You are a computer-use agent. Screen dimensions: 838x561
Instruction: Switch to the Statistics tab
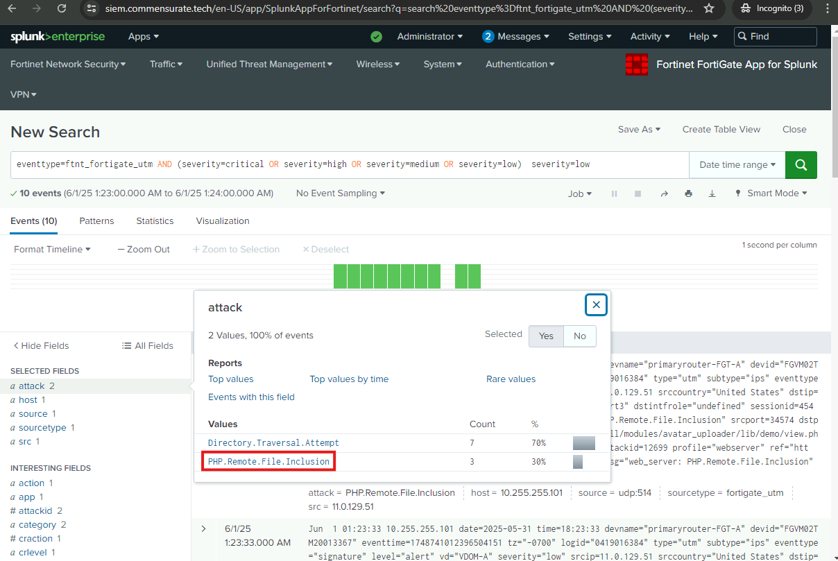coord(155,221)
